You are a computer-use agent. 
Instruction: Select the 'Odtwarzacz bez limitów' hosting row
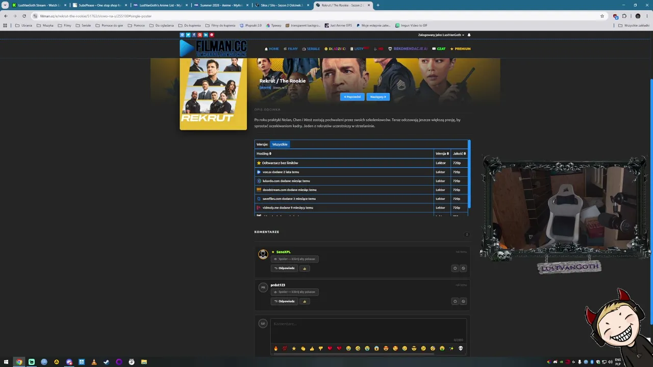(361, 163)
